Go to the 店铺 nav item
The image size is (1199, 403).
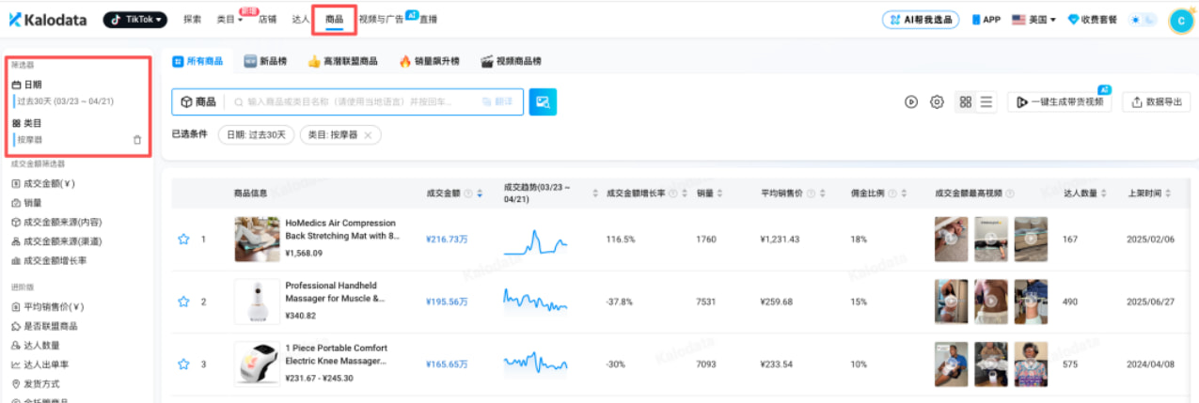pos(267,19)
